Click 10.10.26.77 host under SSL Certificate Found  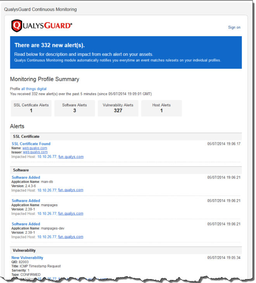click(47, 157)
